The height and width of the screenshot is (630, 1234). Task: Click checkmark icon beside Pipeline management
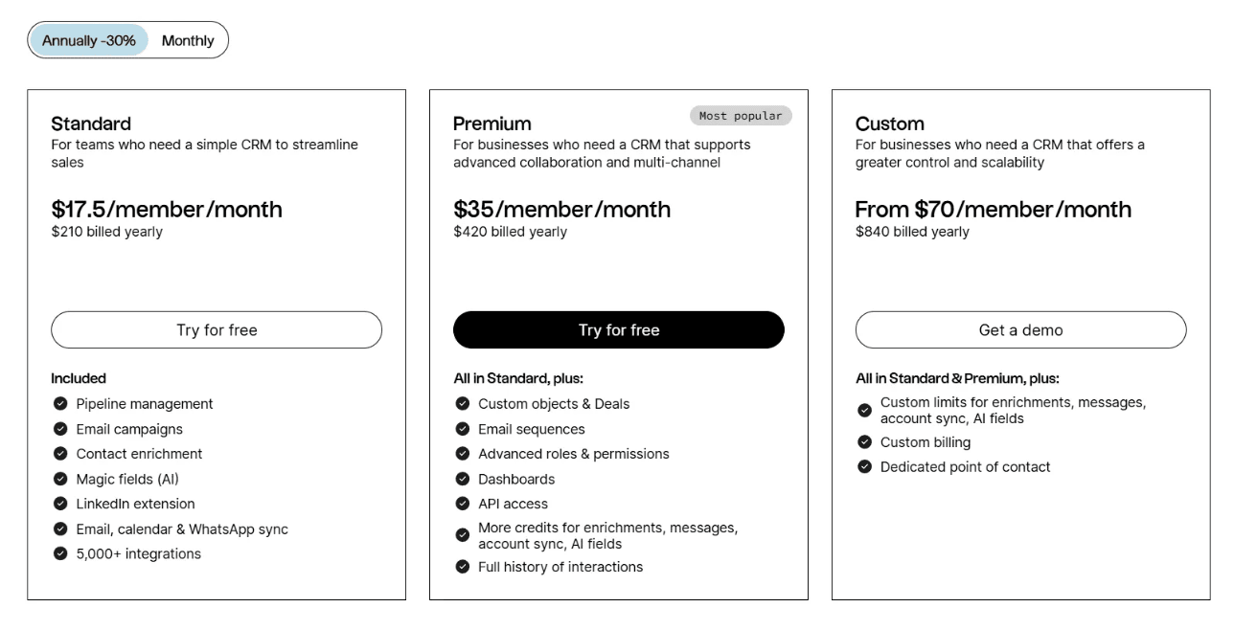[60, 404]
